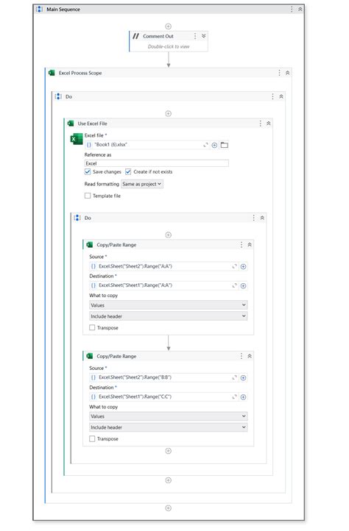Open options menu of Excel Process Scope

[279, 73]
